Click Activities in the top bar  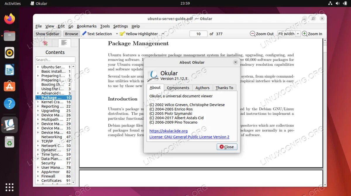(x=13, y=4)
